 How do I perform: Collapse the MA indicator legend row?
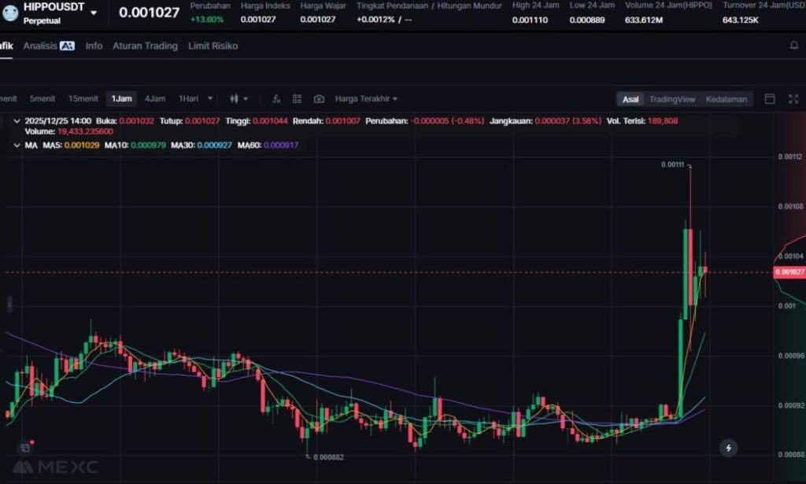pyautogui.click(x=17, y=146)
